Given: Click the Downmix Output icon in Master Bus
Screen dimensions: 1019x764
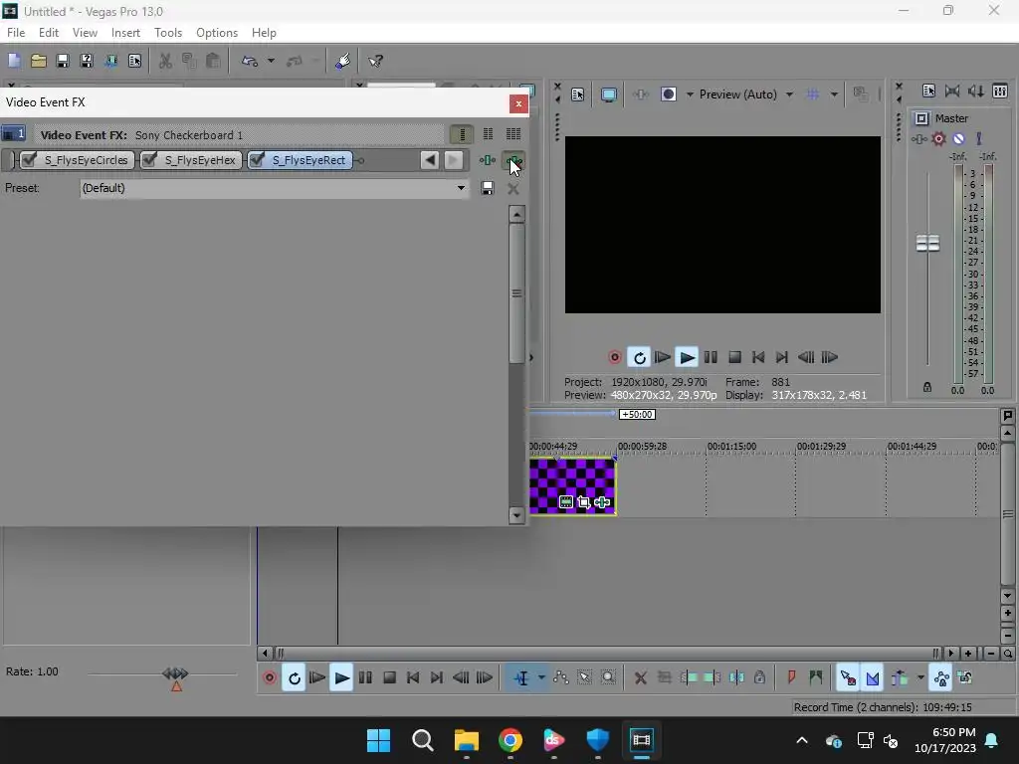Looking at the screenshot, I should [x=952, y=91].
